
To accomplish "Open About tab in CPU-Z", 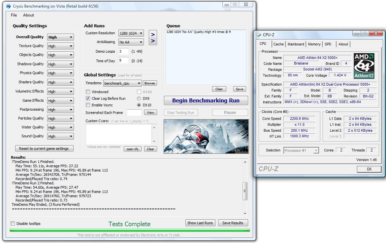I will [343, 44].
